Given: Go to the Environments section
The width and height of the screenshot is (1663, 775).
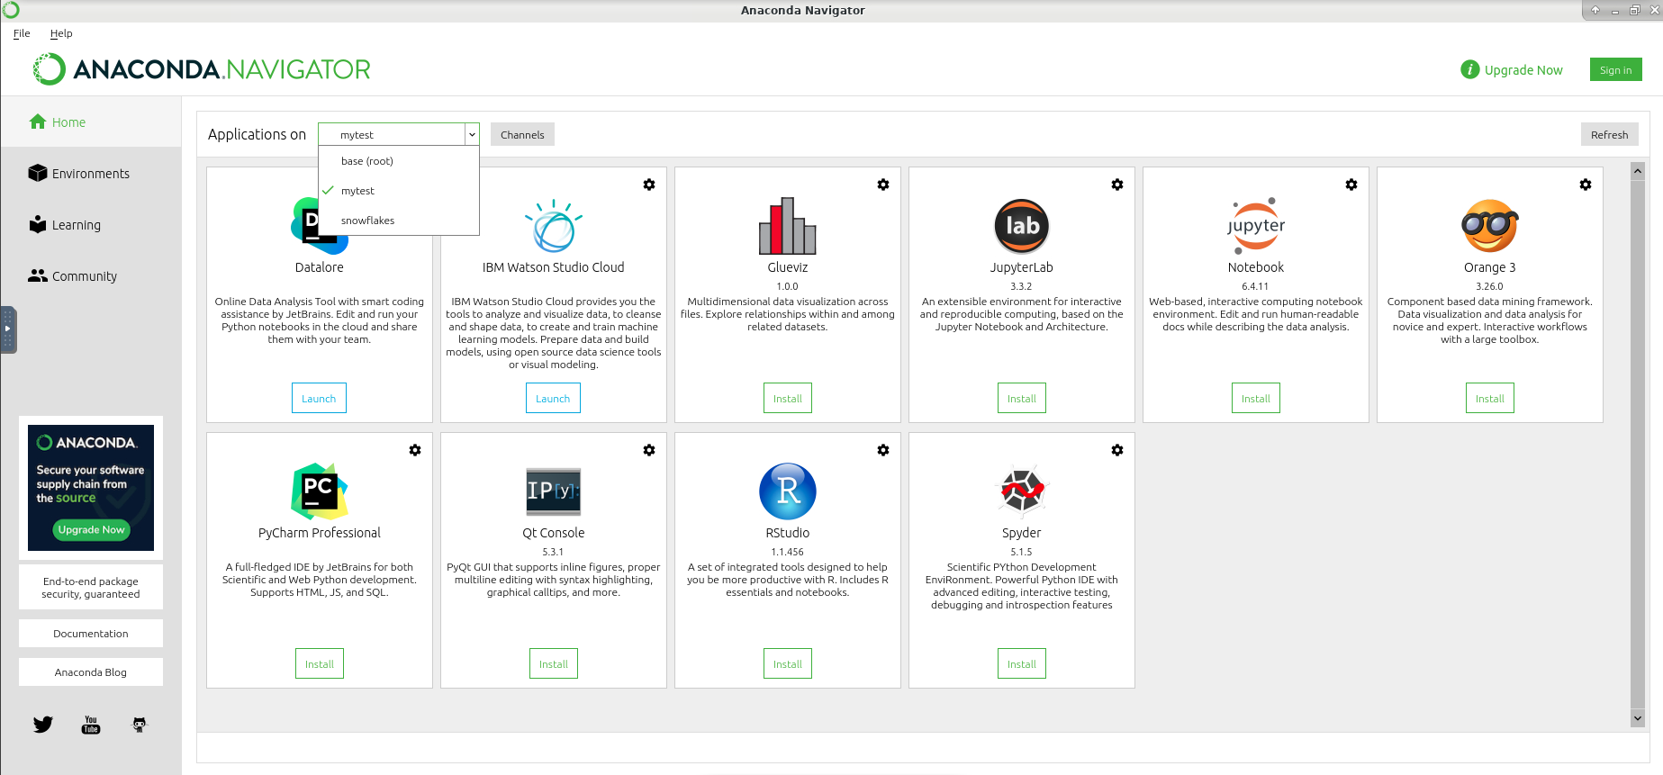Looking at the screenshot, I should (91, 174).
